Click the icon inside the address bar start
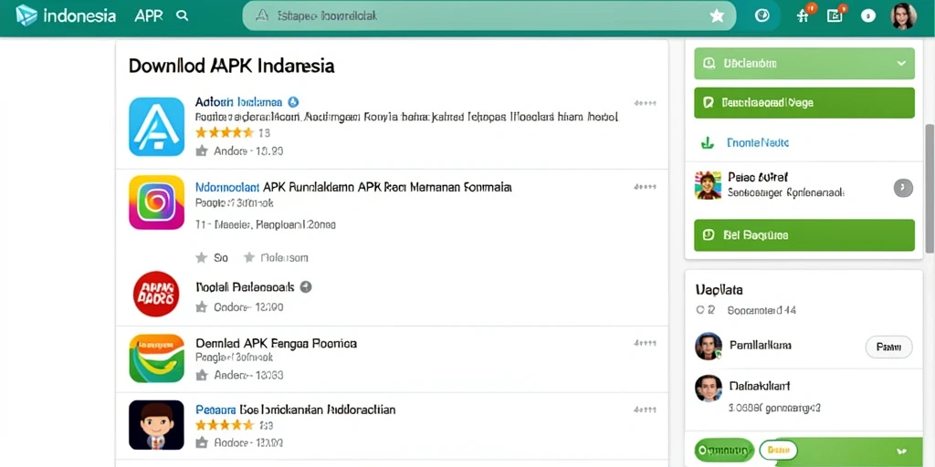 tap(262, 16)
